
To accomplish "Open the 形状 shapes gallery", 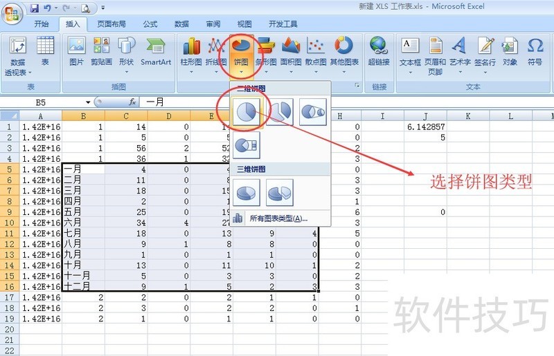I will tap(126, 55).
